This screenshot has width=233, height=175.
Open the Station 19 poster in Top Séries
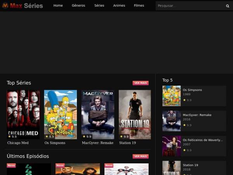135,114
